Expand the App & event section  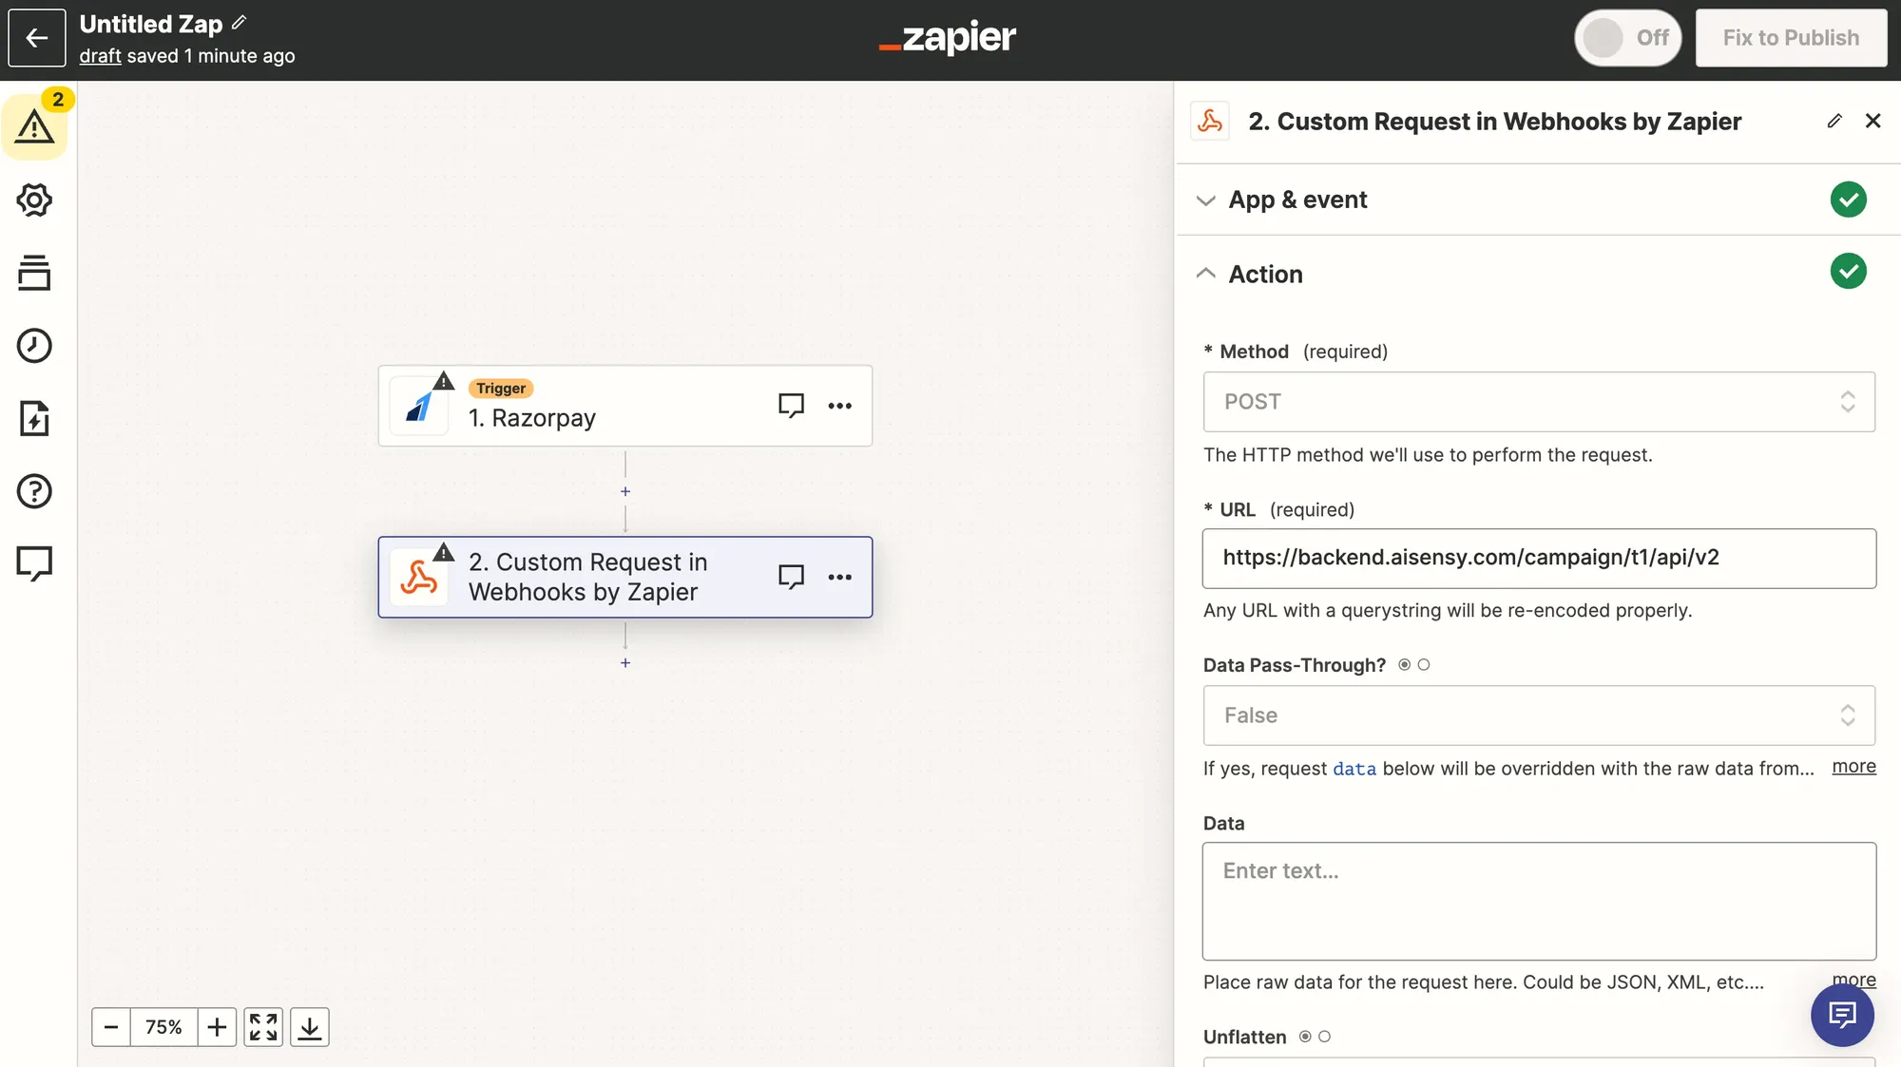(1298, 200)
